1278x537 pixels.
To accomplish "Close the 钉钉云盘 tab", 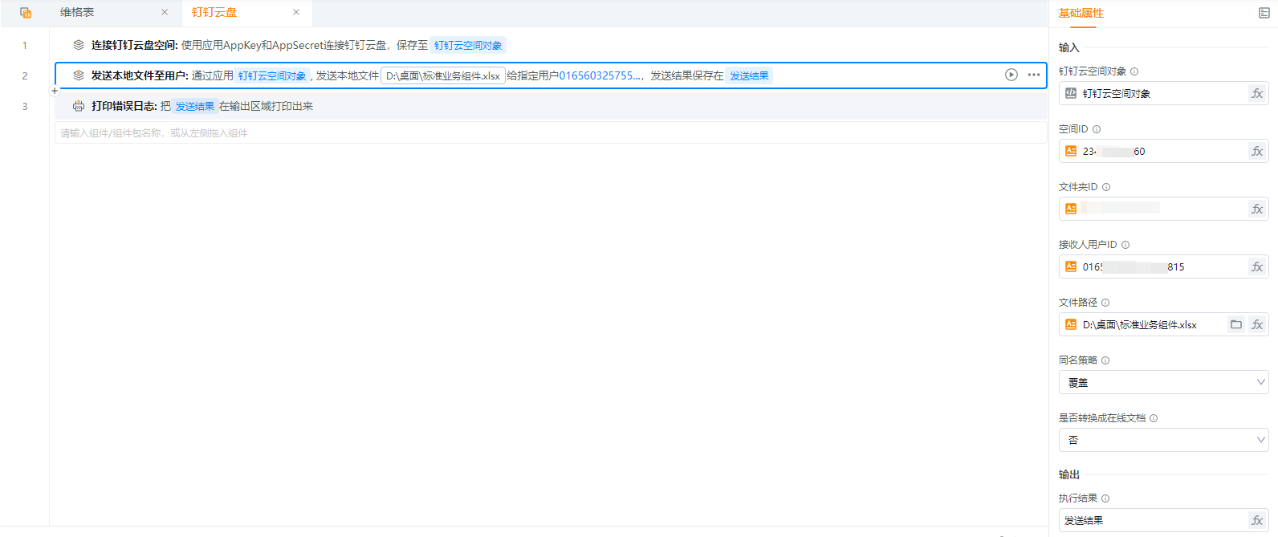I will coord(296,13).
